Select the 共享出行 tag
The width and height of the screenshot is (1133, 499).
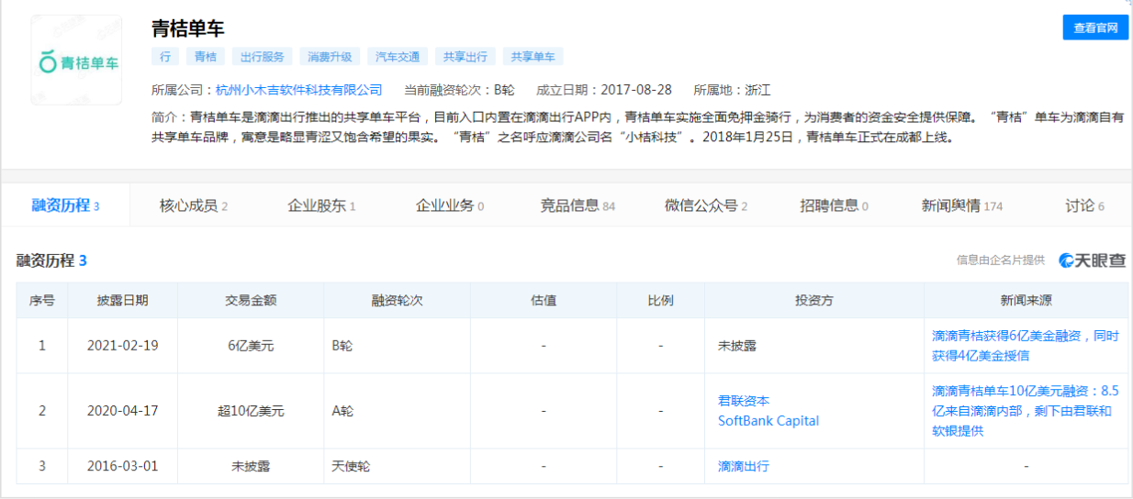tap(466, 56)
